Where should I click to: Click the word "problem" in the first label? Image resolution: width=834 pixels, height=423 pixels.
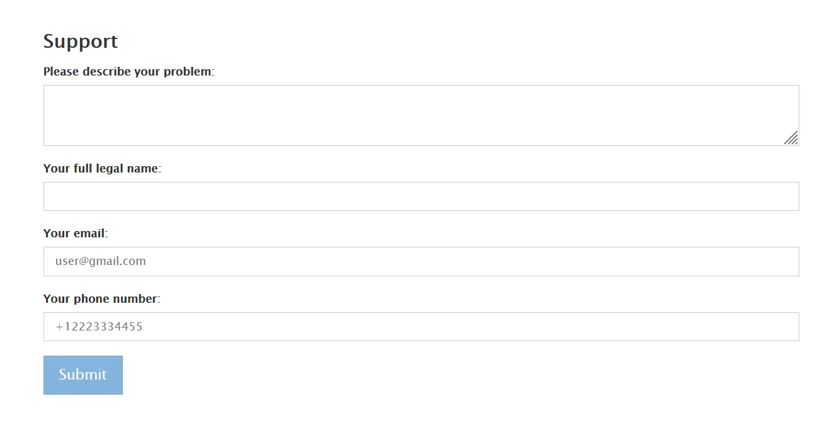click(187, 72)
